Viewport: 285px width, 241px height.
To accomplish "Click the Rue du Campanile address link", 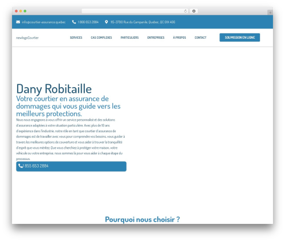I will click(143, 22).
